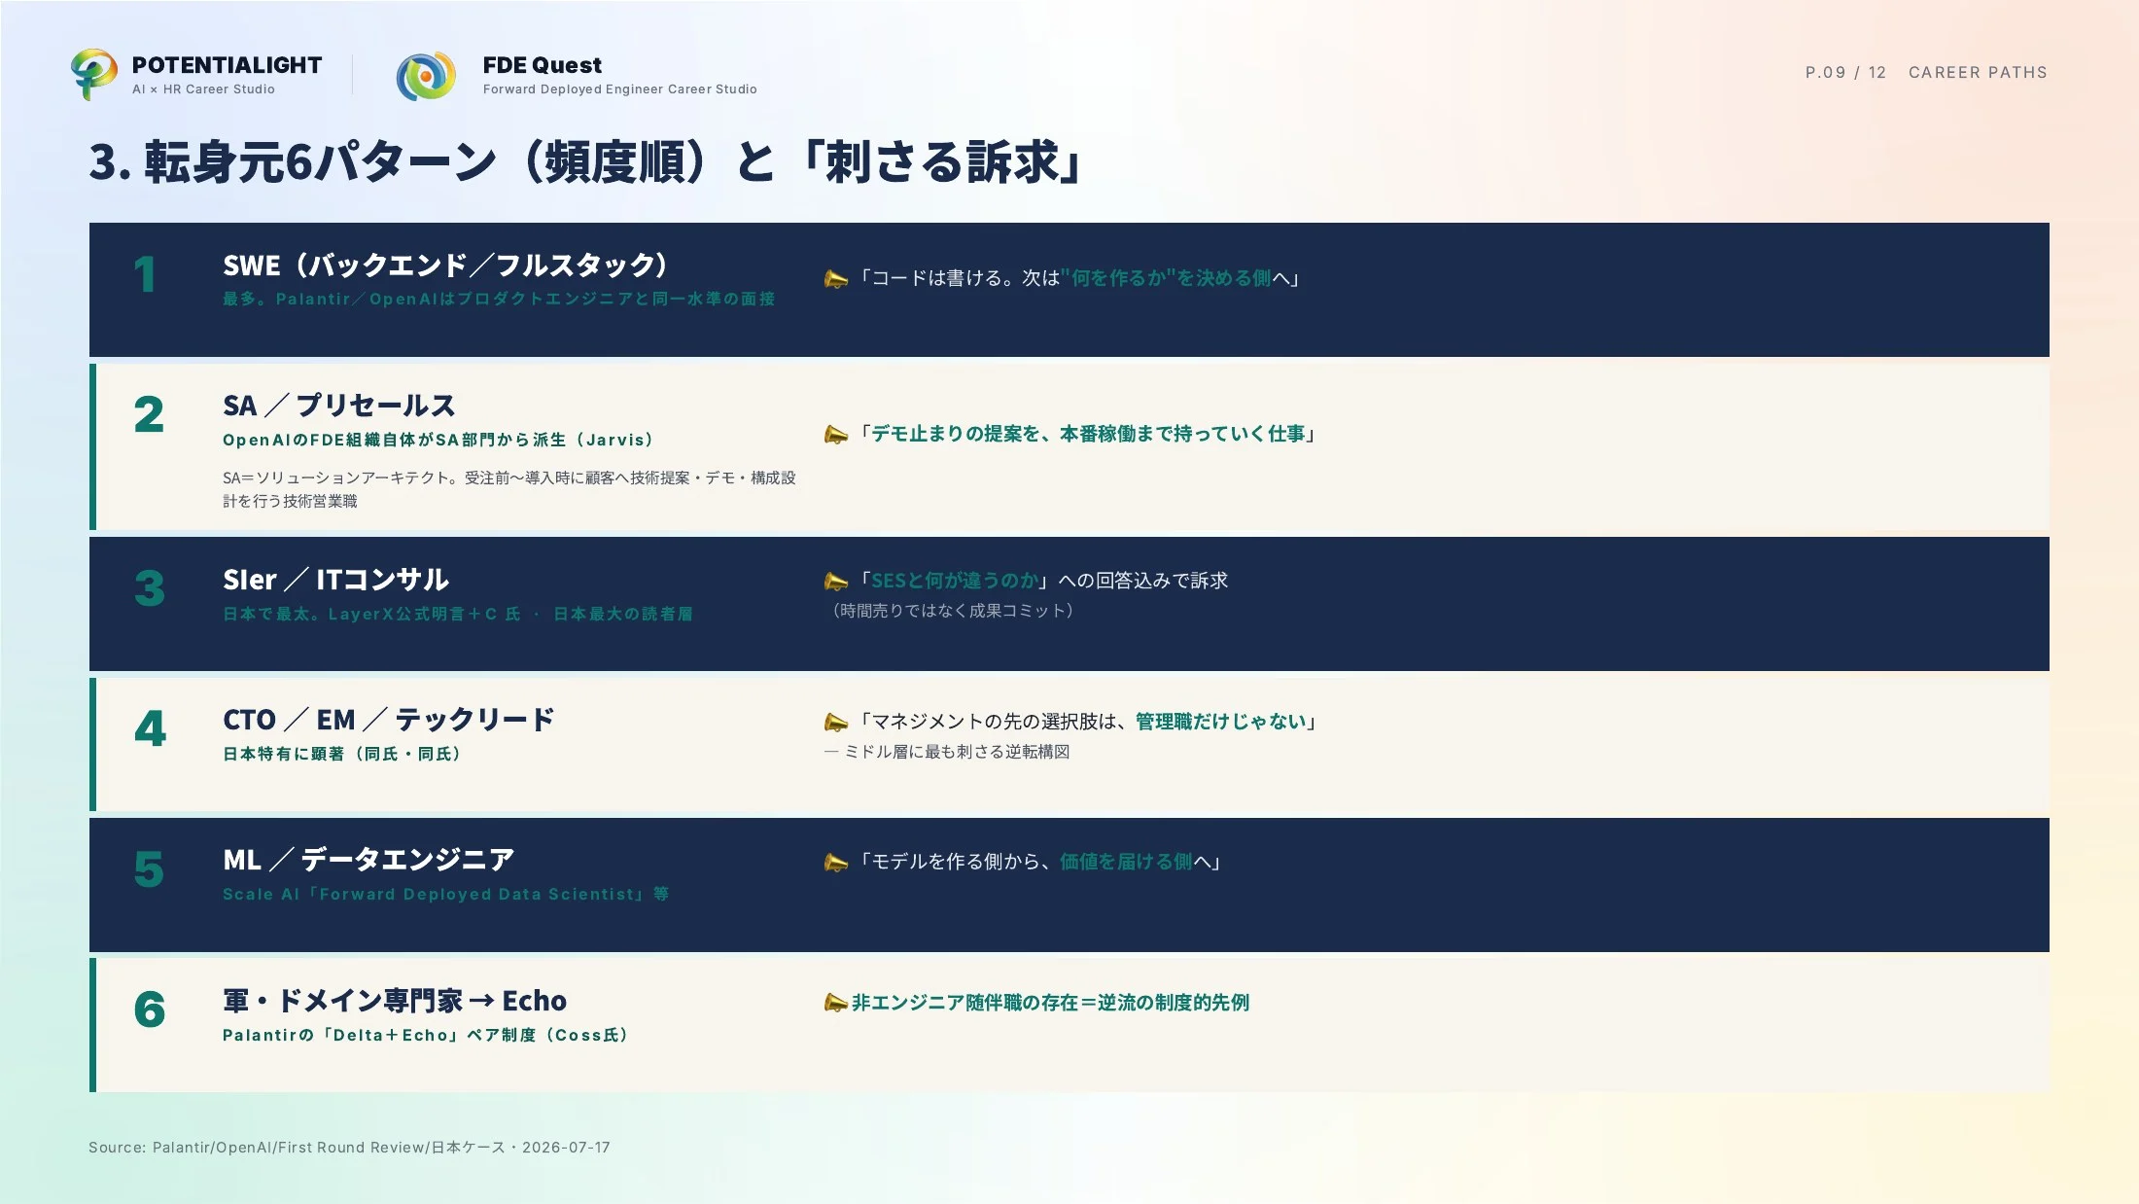The height and width of the screenshot is (1204, 2139).
Task: Click the title '軍・ドメイン専門家 → Echo'
Action: [x=395, y=1001]
